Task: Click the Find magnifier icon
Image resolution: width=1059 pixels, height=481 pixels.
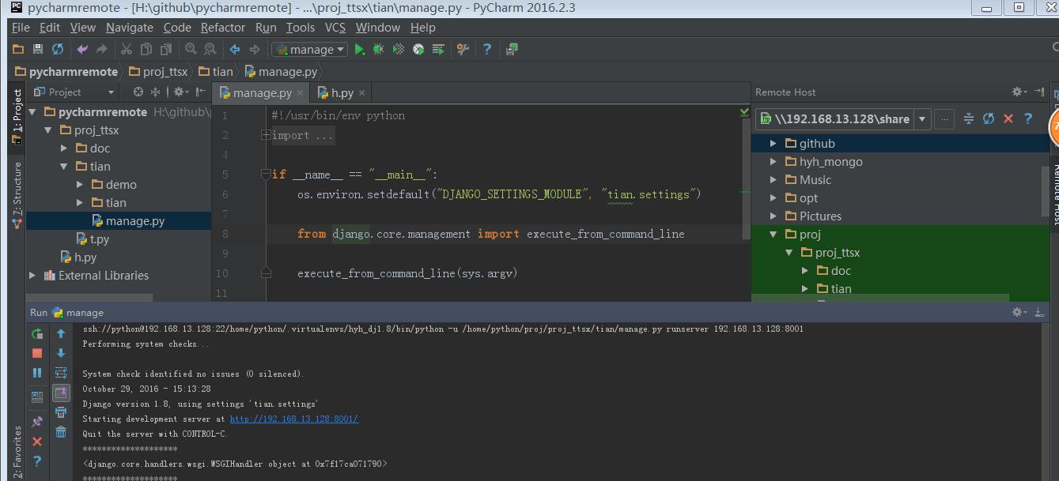Action: point(191,49)
